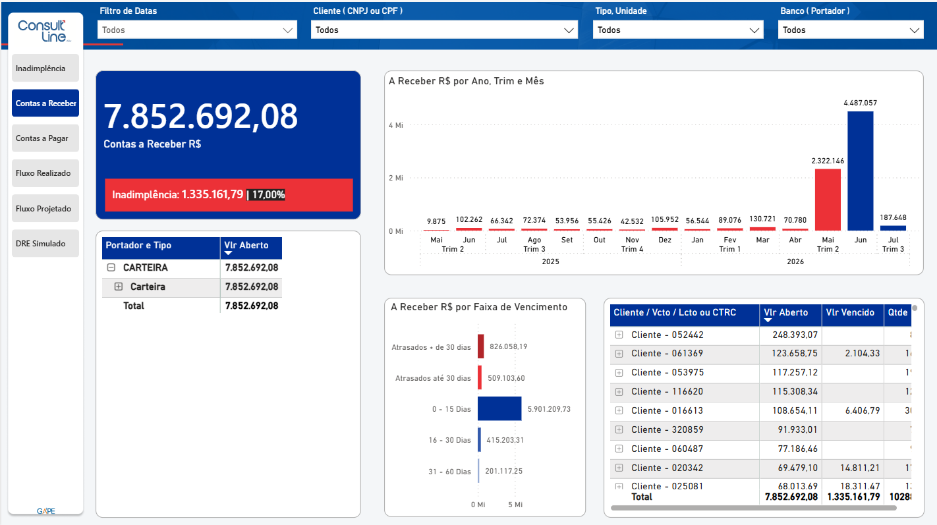Viewport: 937px width, 525px height.
Task: Click the Trim 1 axis label
Action: (730, 249)
